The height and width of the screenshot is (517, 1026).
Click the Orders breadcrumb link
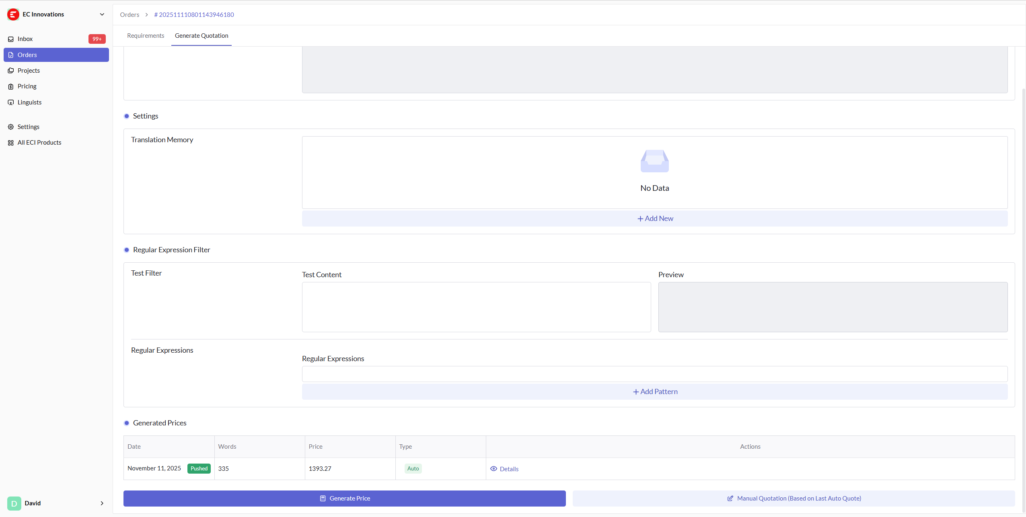(130, 15)
